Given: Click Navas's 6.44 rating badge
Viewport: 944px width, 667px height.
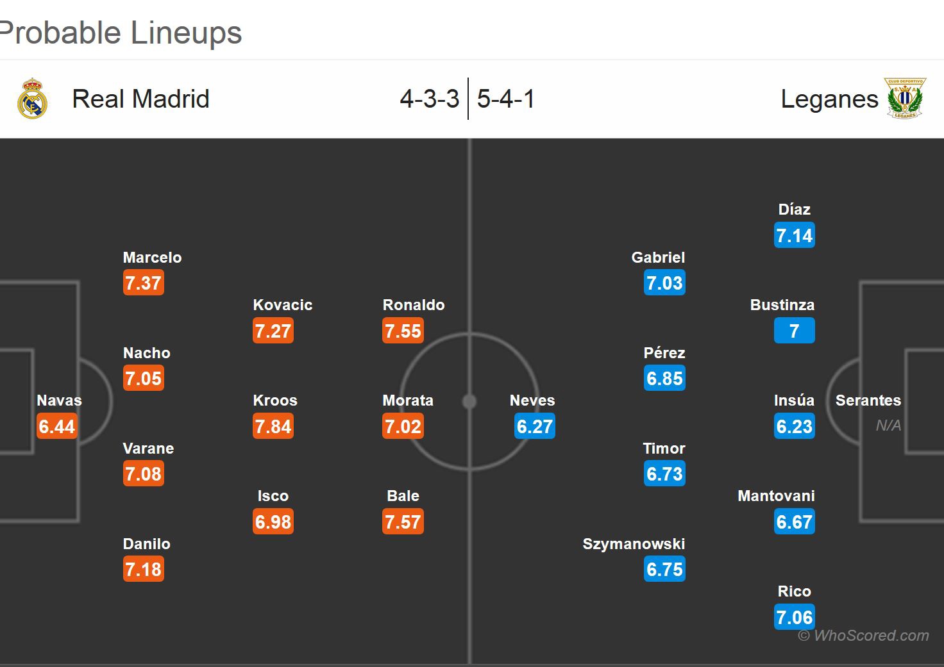Looking at the screenshot, I should click(57, 426).
